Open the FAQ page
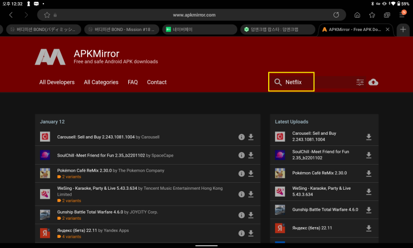Screen dimensions: 413x248 pyautogui.click(x=133, y=82)
